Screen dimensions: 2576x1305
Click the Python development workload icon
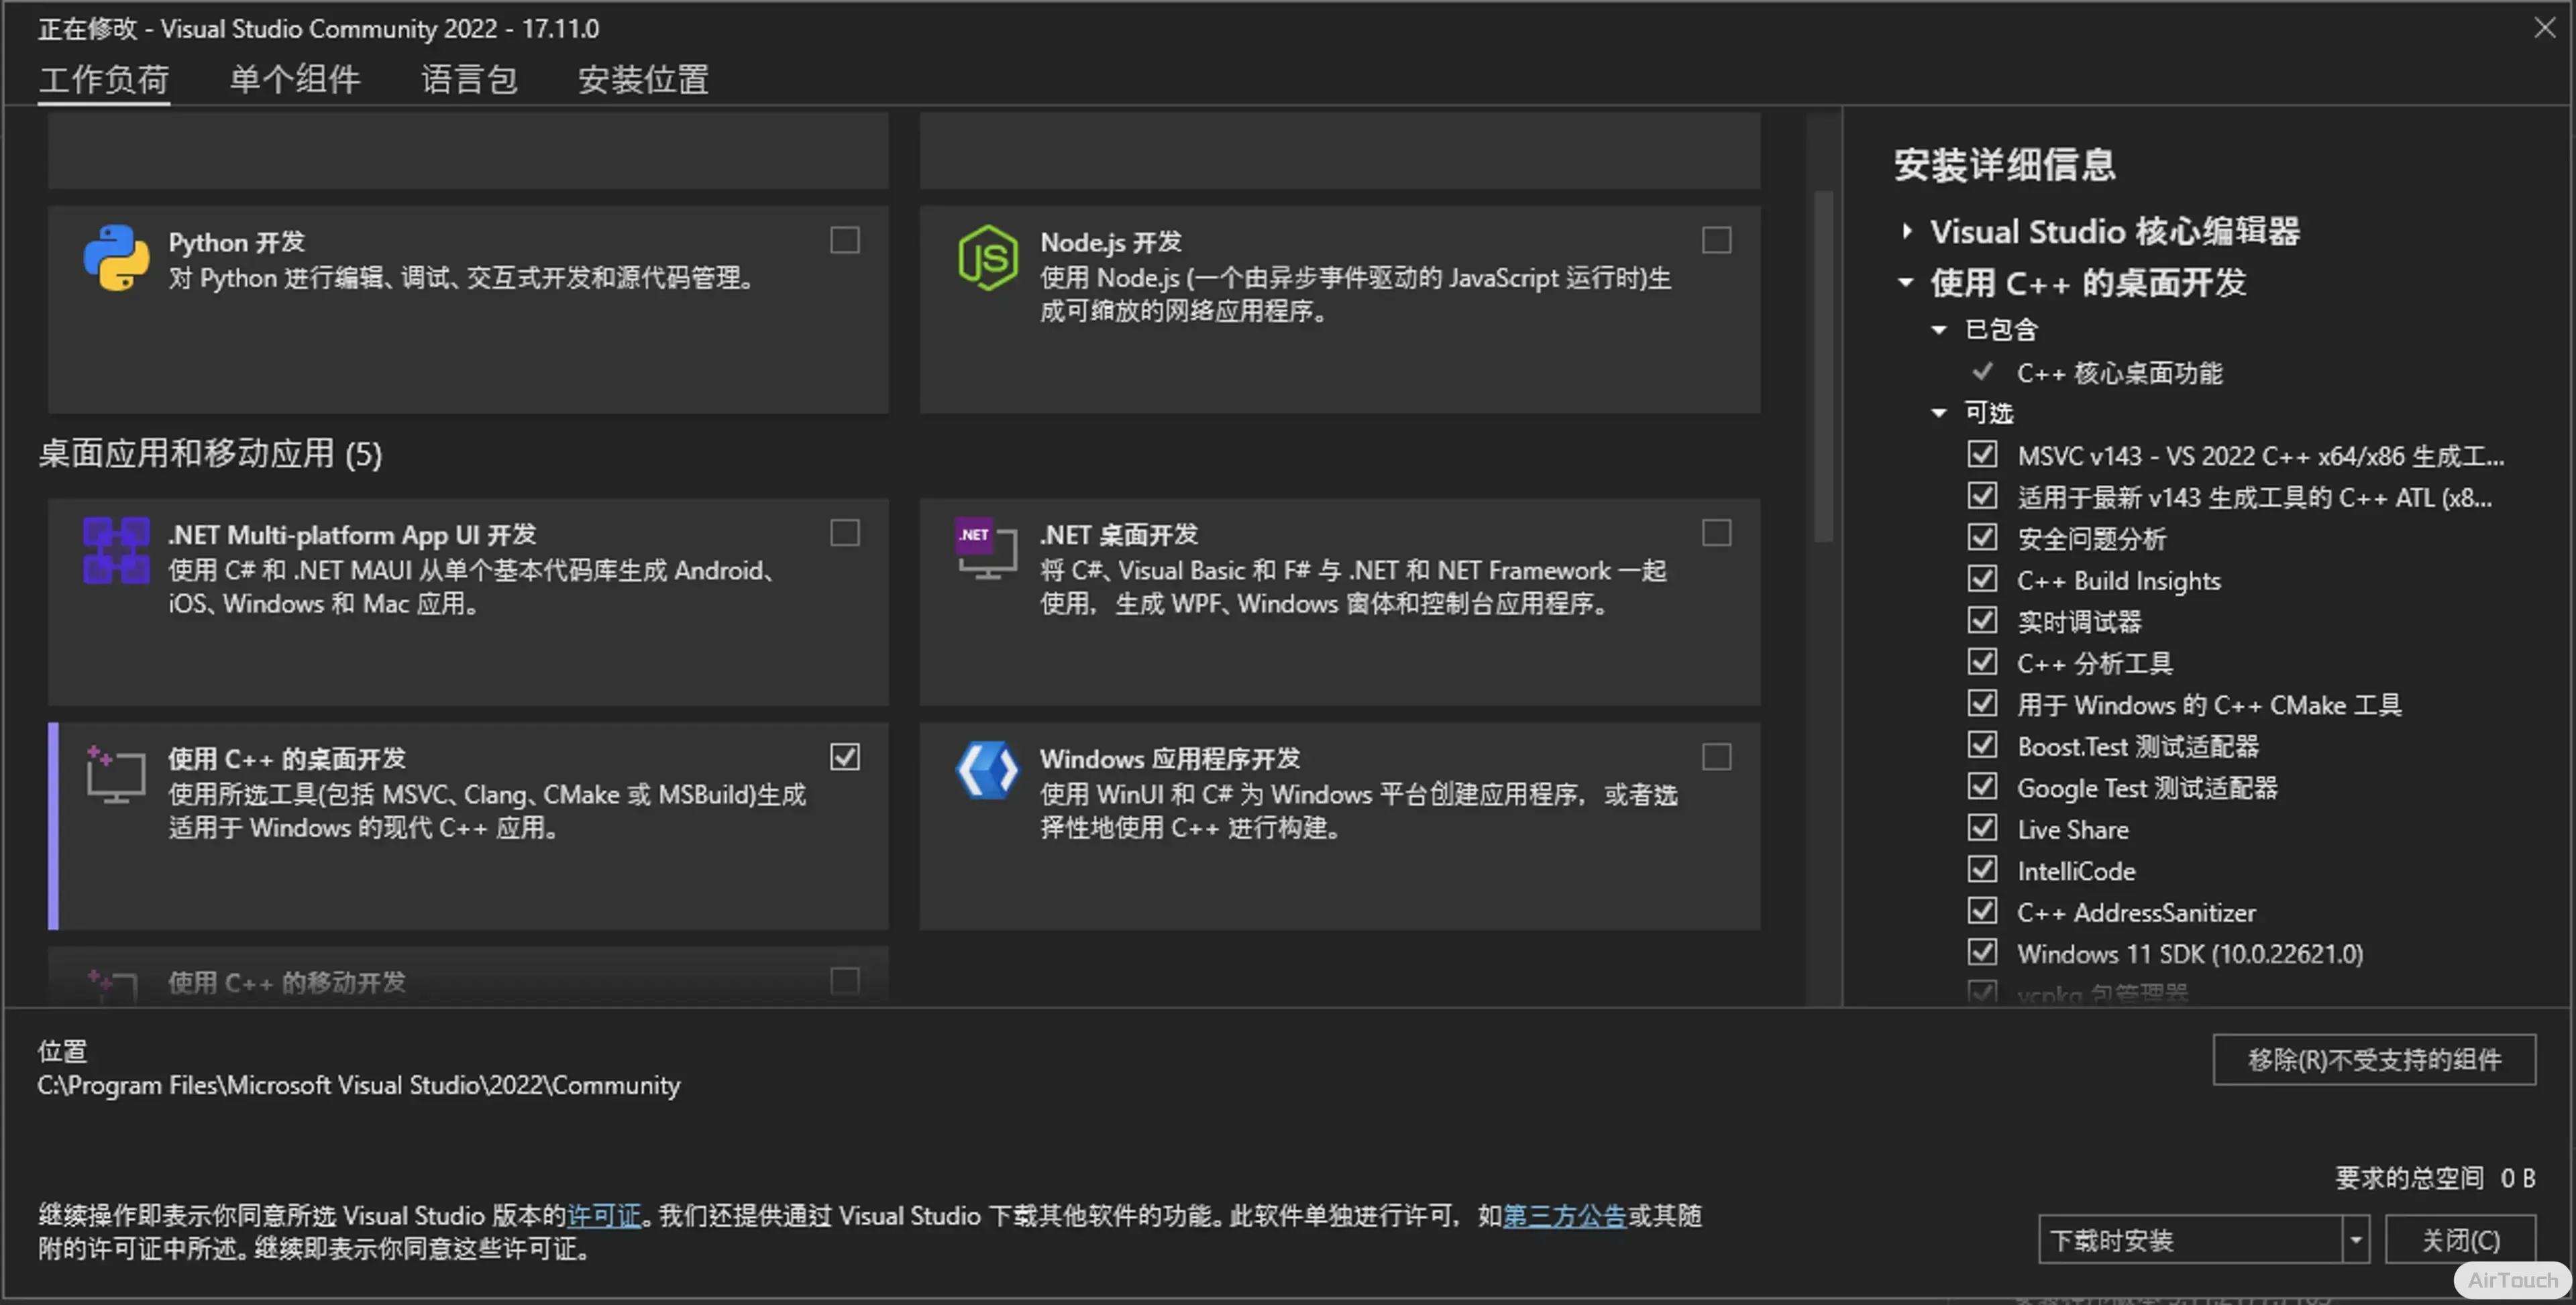click(116, 258)
